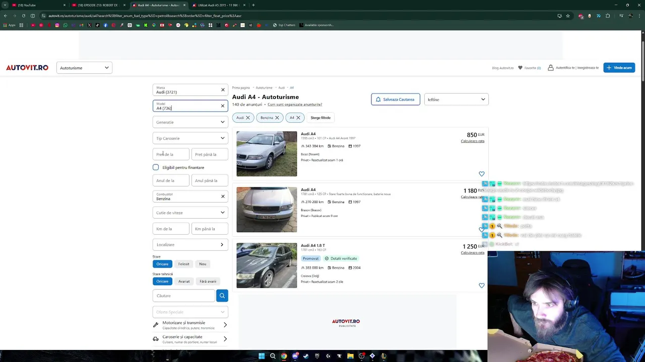
Task: Click Calculeaza rata for 1 250 EUR listing
Action: point(472,253)
